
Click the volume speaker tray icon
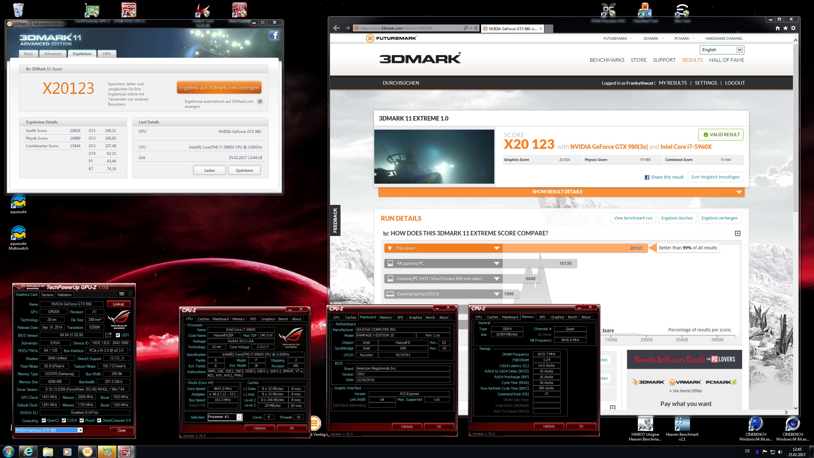[780, 452]
